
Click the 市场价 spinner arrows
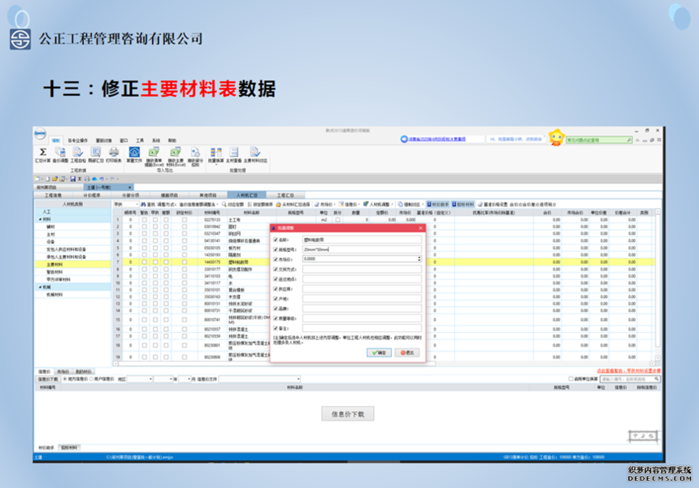pos(419,259)
